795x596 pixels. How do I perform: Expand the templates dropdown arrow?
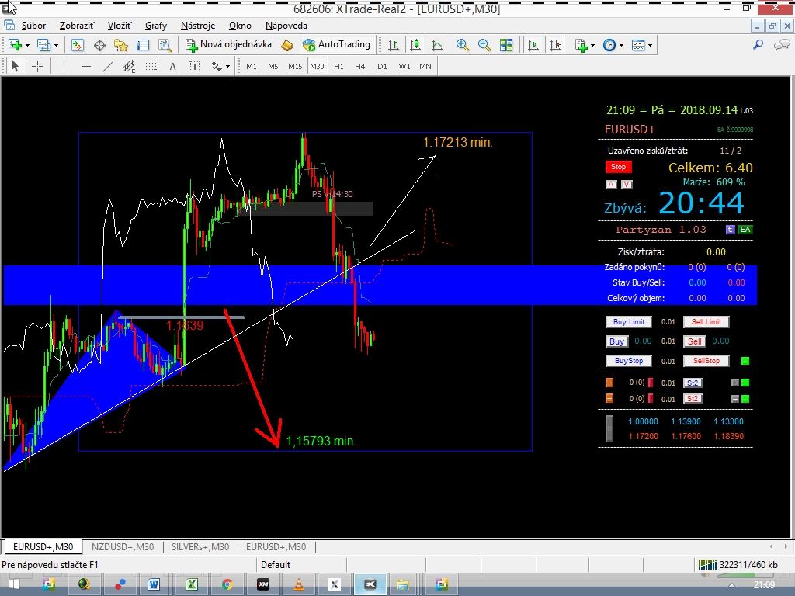click(x=650, y=46)
